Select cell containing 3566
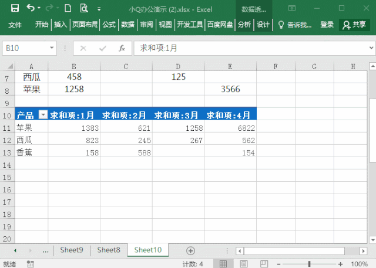This screenshot has height=268, width=376. click(x=230, y=89)
